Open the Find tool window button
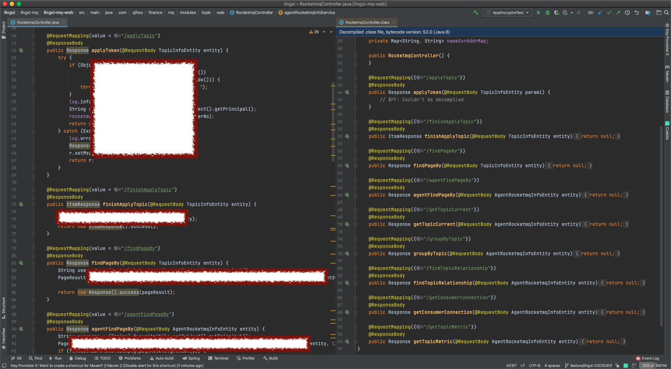671x369 pixels. tap(35, 358)
